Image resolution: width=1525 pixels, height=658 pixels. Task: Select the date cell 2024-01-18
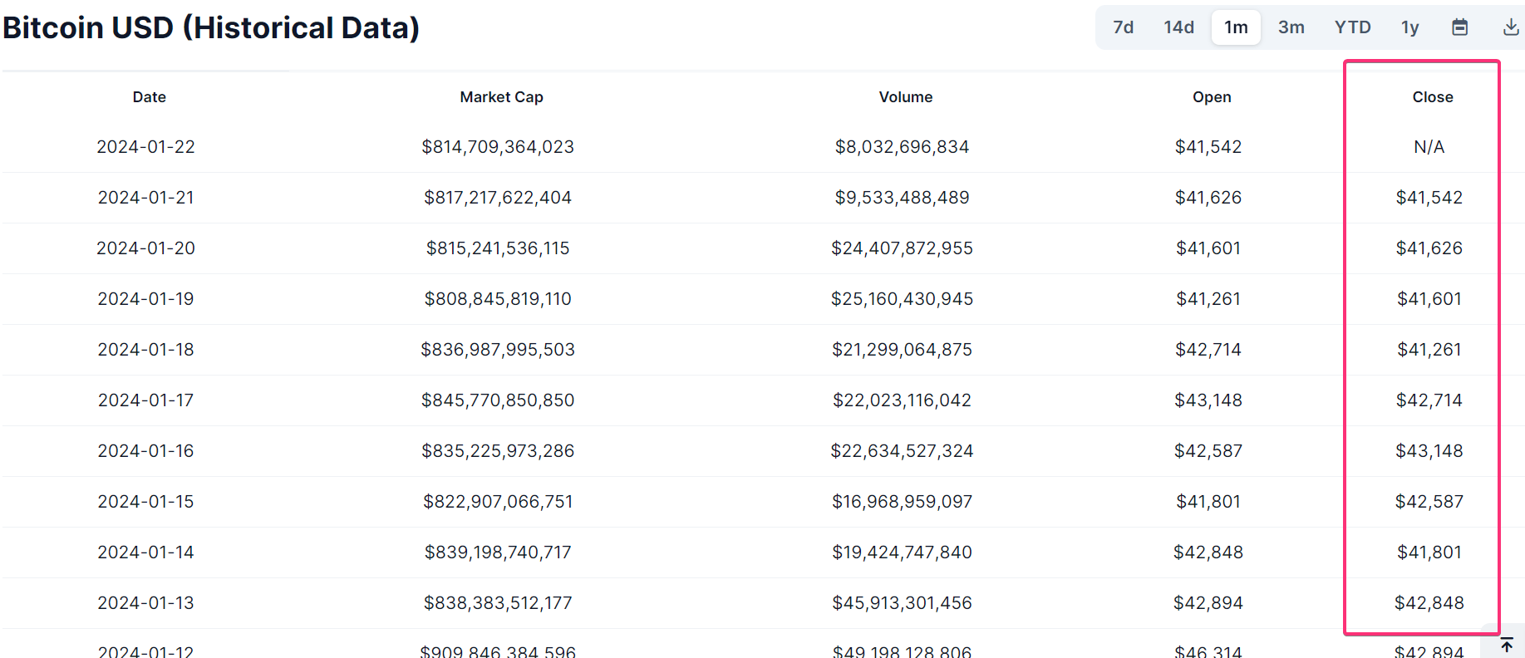(x=145, y=350)
